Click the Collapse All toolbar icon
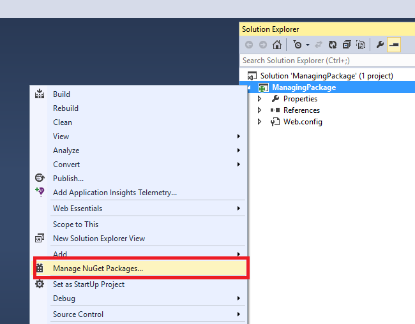415x324 pixels. [347, 45]
